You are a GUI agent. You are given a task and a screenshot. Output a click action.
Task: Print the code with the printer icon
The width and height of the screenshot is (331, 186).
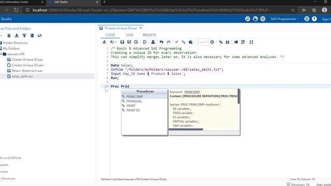153,42
